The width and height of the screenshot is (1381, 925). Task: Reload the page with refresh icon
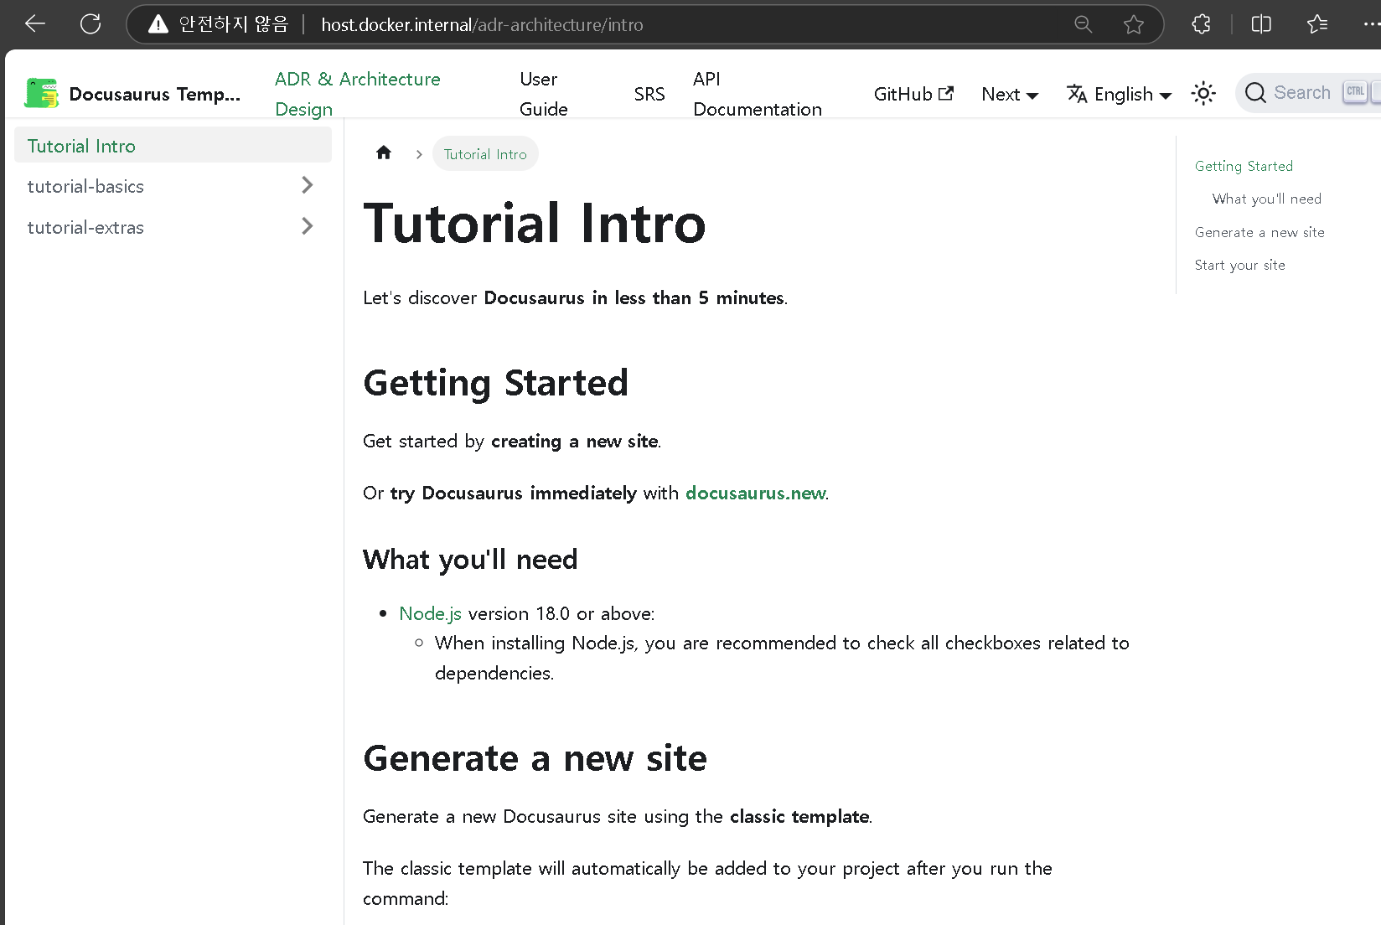tap(91, 24)
